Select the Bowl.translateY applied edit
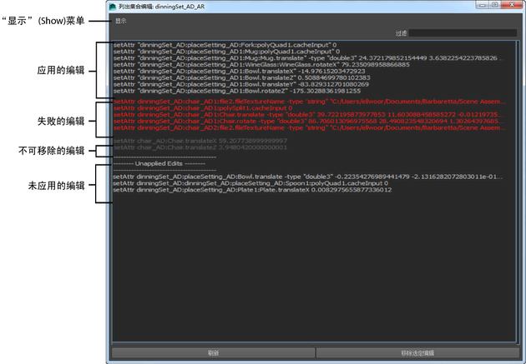The height and width of the screenshot is (364, 526). pyautogui.click(x=240, y=84)
